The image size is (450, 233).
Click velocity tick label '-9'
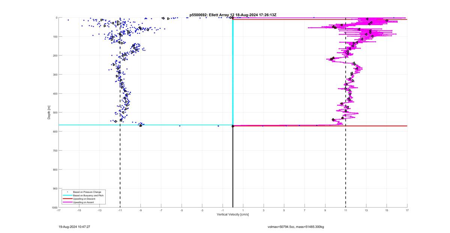(141, 211)
